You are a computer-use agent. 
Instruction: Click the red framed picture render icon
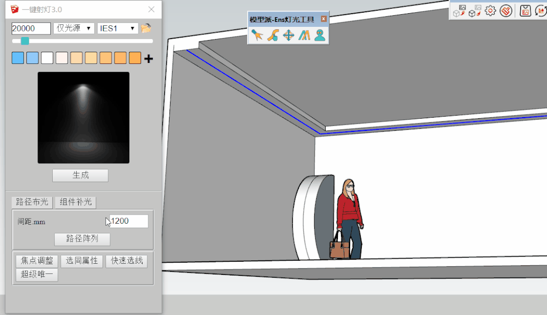(x=525, y=11)
